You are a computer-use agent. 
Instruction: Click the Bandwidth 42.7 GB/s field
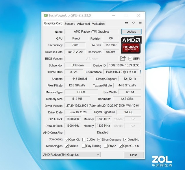point(127,99)
